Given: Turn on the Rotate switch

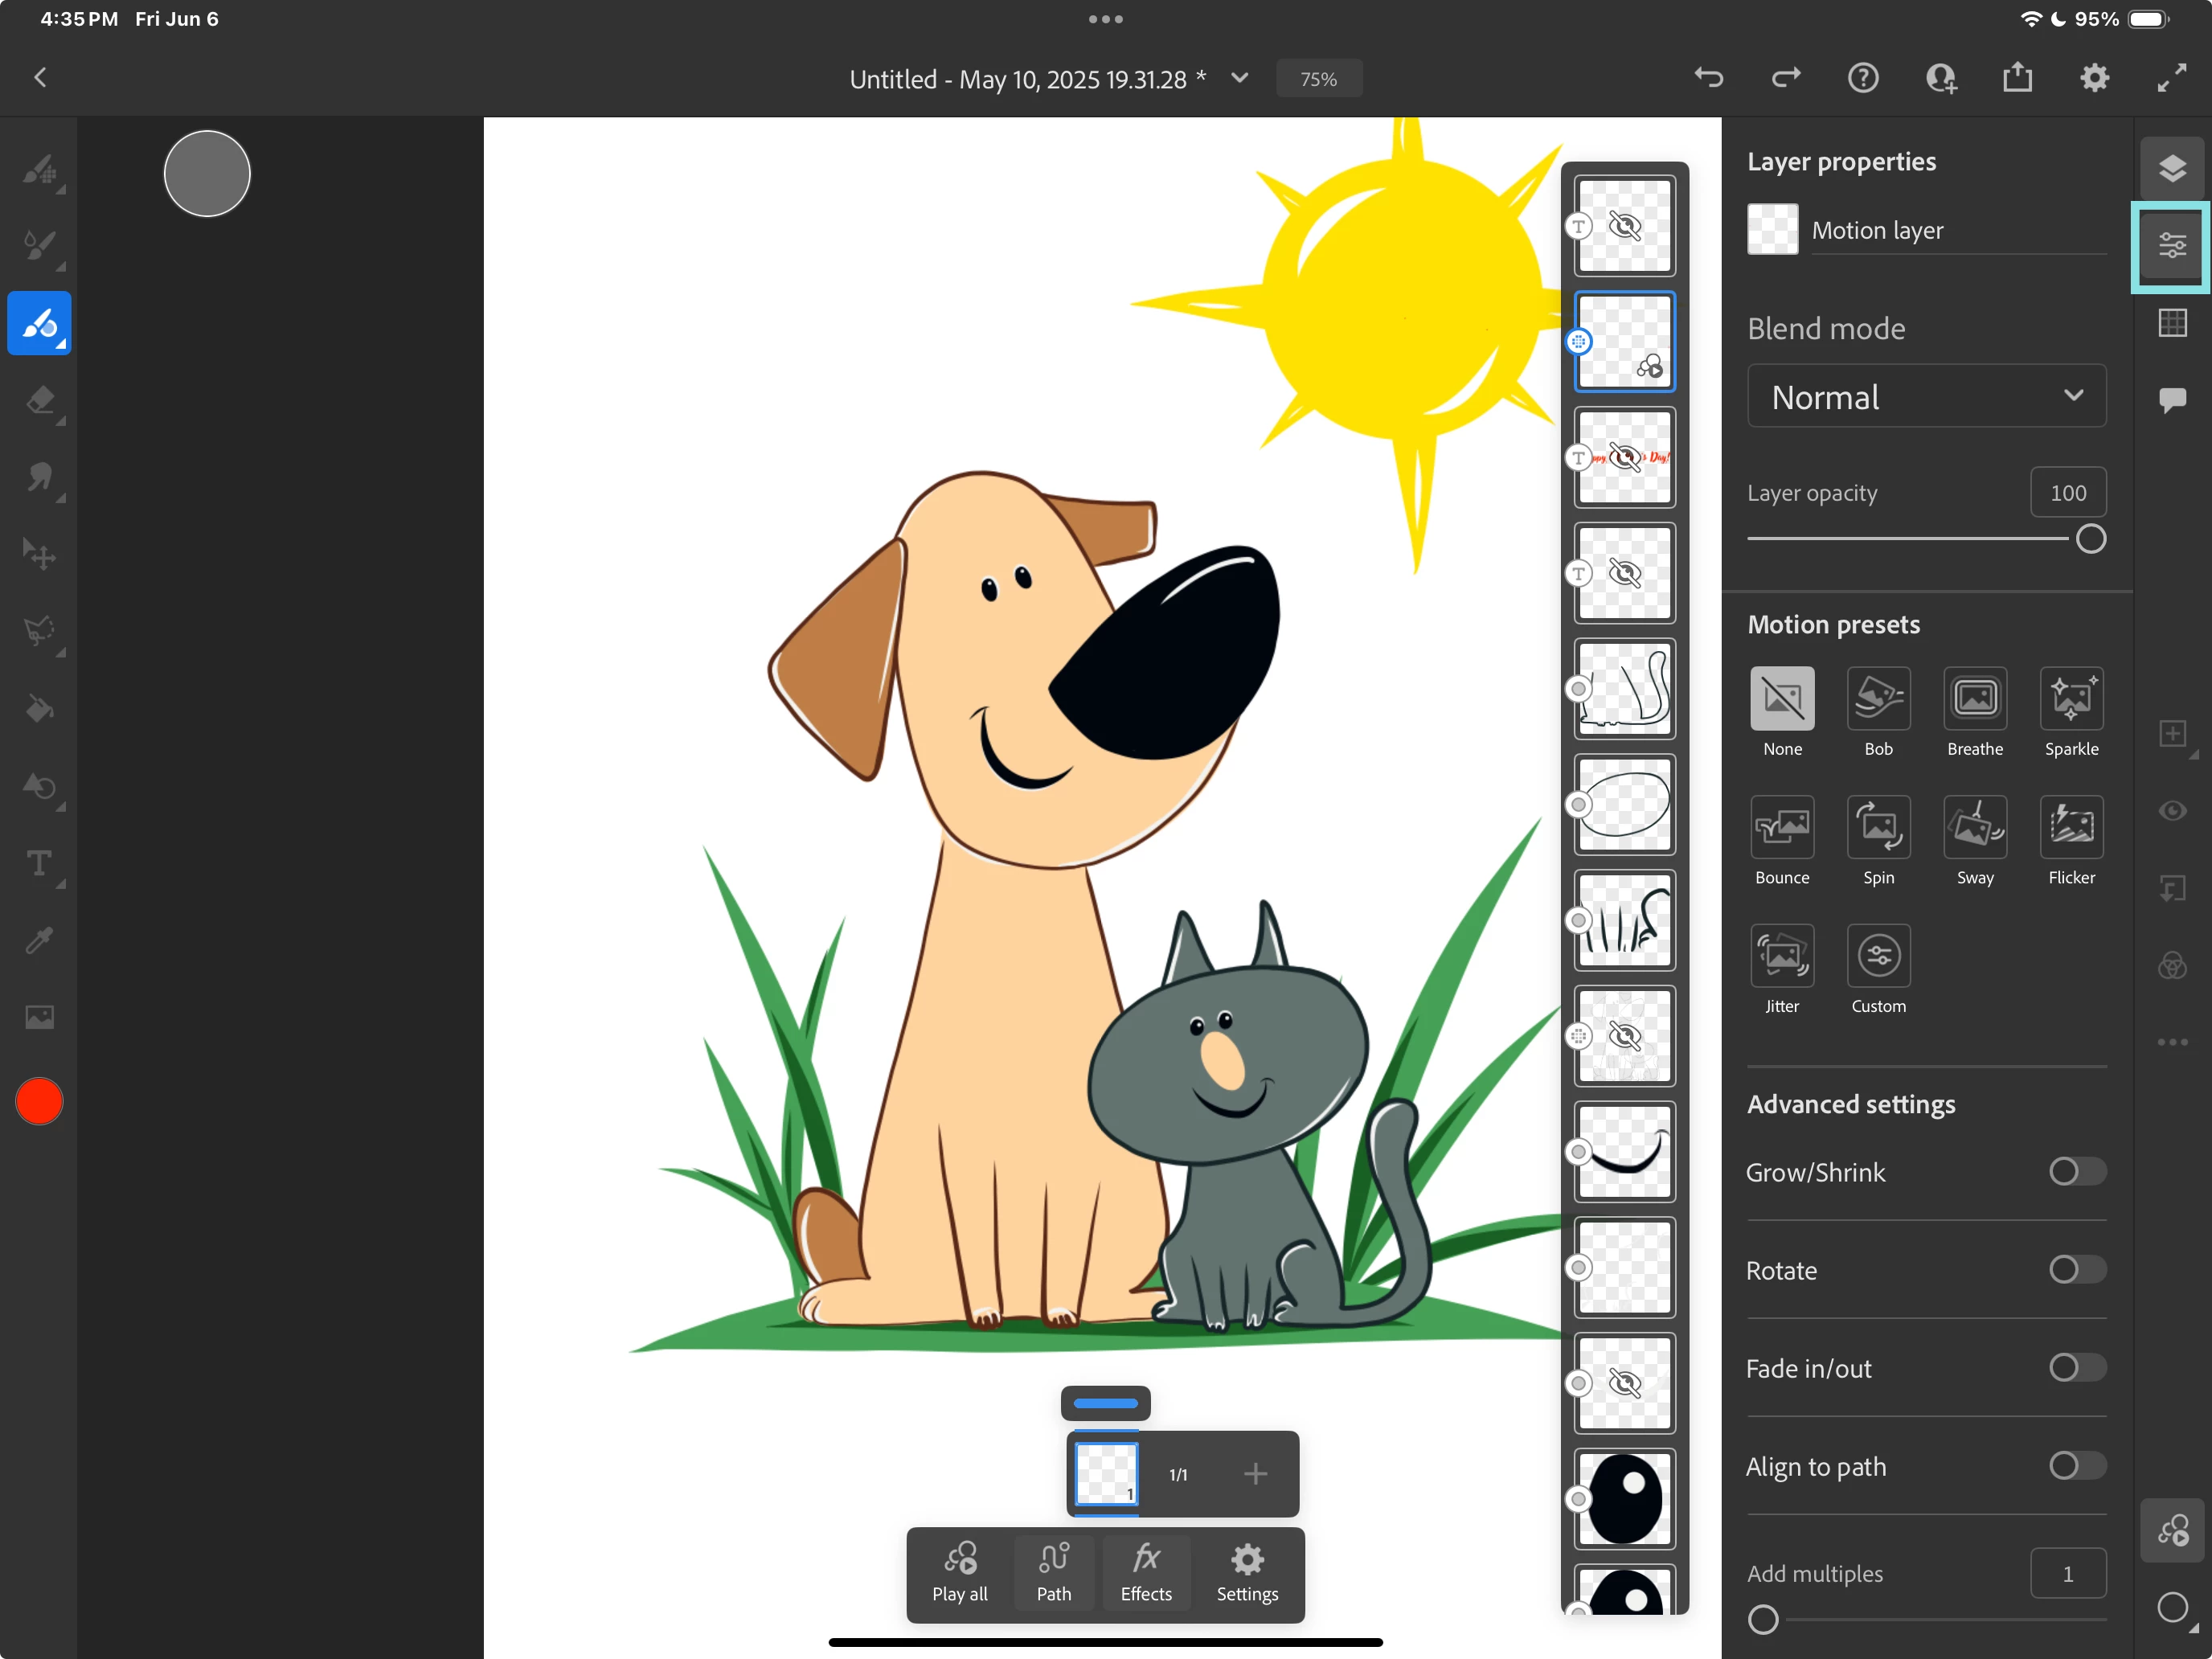Looking at the screenshot, I should point(2076,1269).
